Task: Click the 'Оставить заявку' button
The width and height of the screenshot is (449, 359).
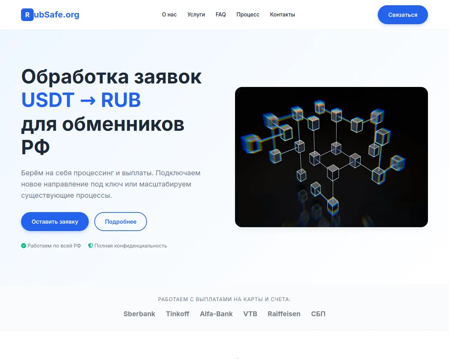Action: point(55,222)
